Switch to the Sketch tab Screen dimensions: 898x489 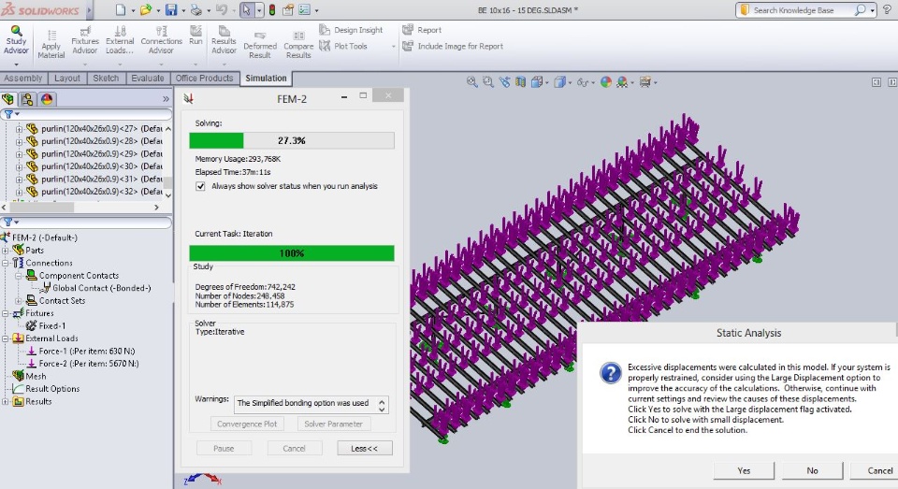coord(106,78)
